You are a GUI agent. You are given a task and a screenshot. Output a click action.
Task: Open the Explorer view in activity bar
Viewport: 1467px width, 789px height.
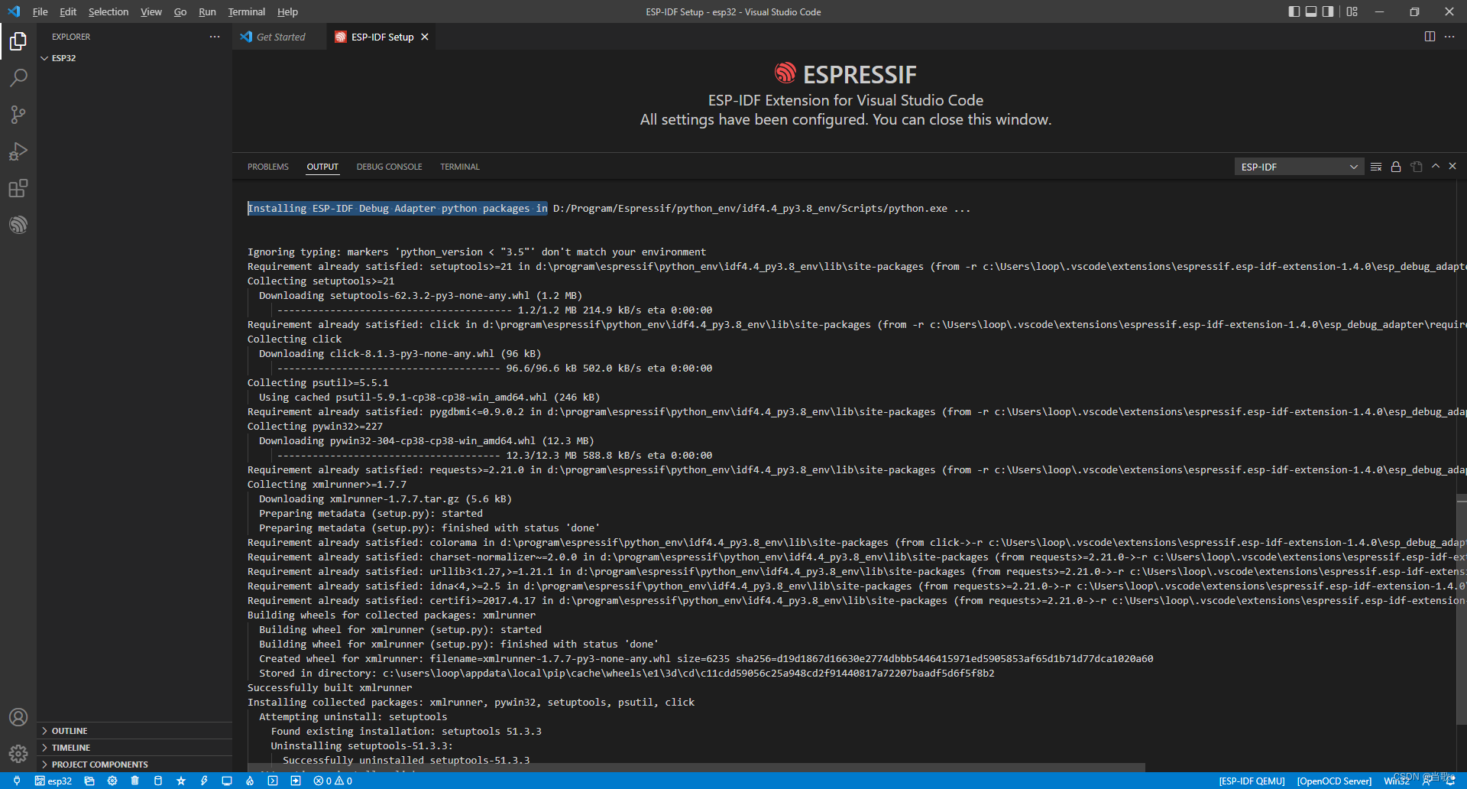click(x=18, y=41)
